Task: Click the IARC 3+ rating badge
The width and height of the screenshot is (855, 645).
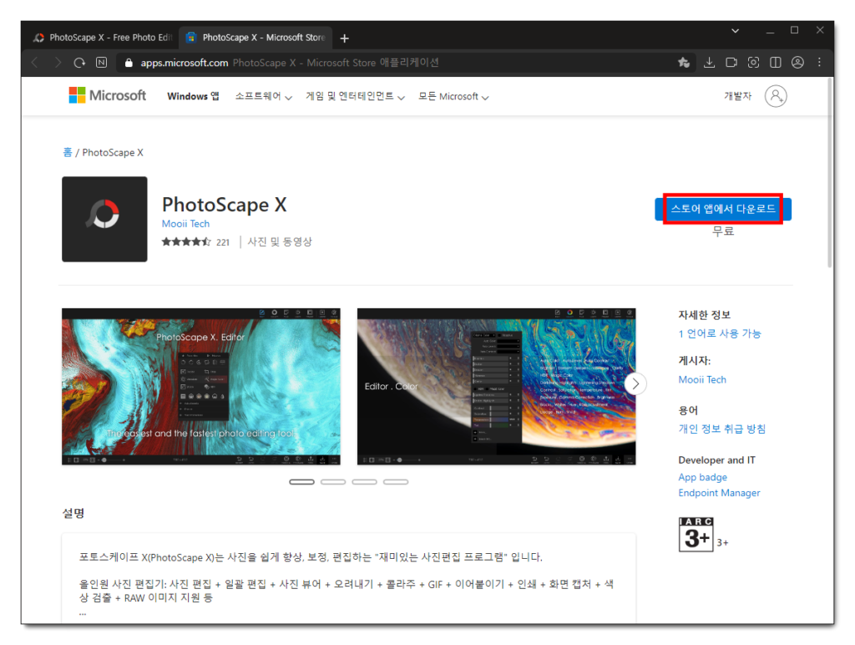Action: click(x=696, y=534)
